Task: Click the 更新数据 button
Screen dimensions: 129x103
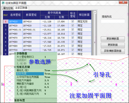Action: point(113,45)
